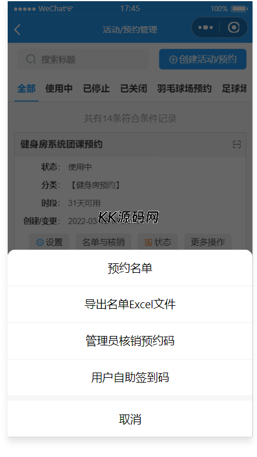Open the 羽毛球场预约 category tab

(184, 89)
